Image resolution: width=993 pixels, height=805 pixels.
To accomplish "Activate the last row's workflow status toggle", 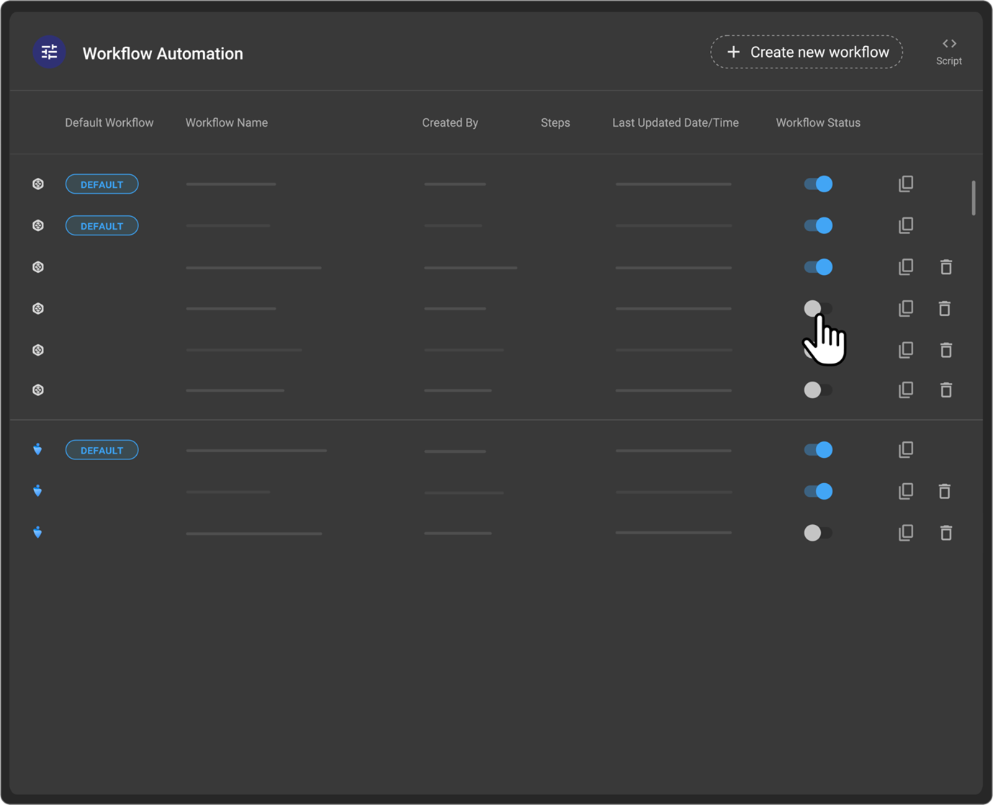I will click(x=818, y=533).
